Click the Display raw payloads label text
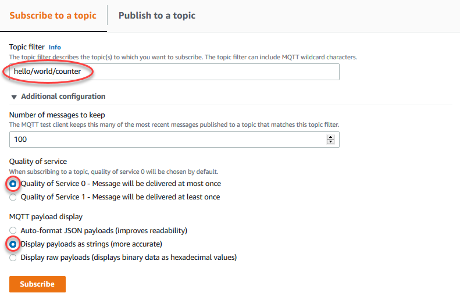460x300 pixels. (129, 257)
